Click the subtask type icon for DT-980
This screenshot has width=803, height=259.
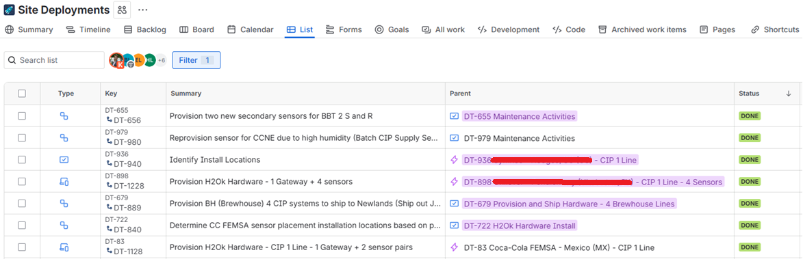64,138
